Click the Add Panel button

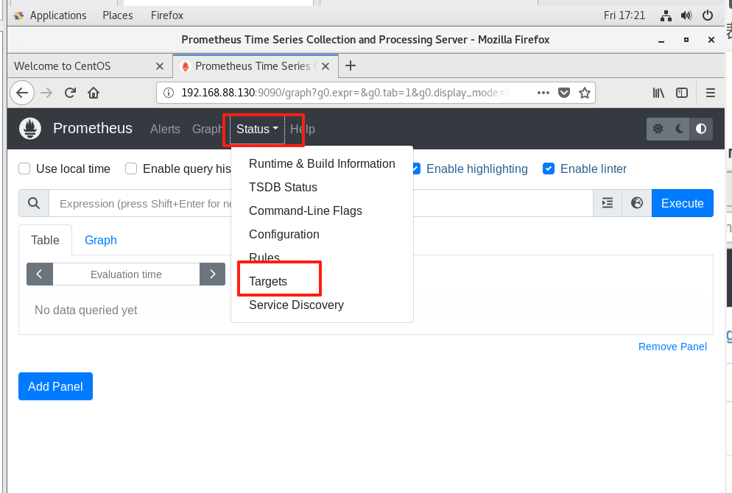point(55,386)
